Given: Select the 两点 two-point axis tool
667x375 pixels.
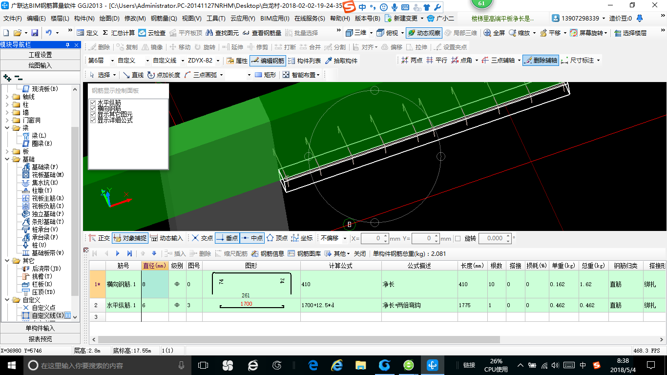Looking at the screenshot, I should [412, 61].
